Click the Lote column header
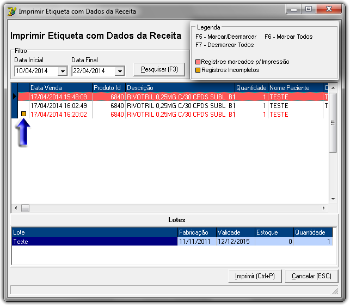 (x=95, y=232)
